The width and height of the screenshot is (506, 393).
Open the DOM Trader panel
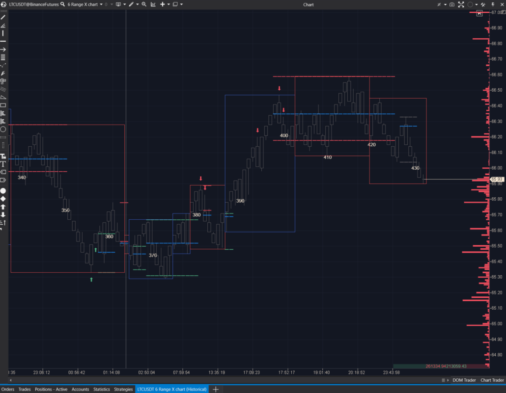pos(464,380)
